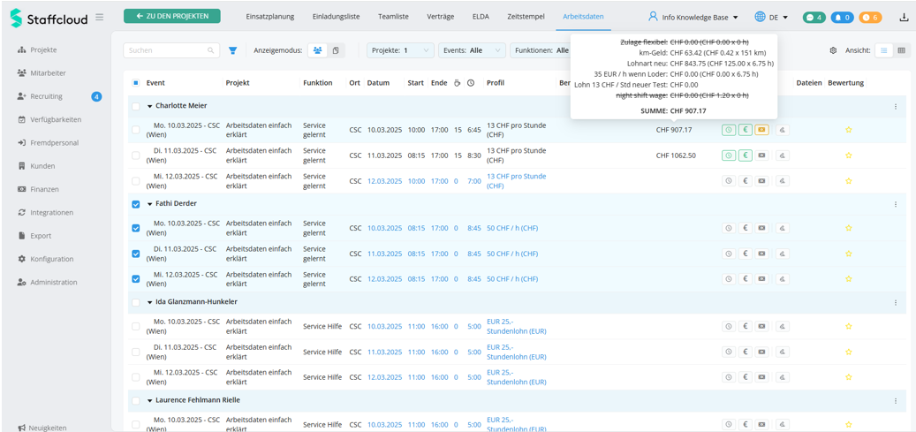The height and width of the screenshot is (432, 916).
Task: Open Fremdpersonal in the sidebar
Action: click(x=48, y=142)
